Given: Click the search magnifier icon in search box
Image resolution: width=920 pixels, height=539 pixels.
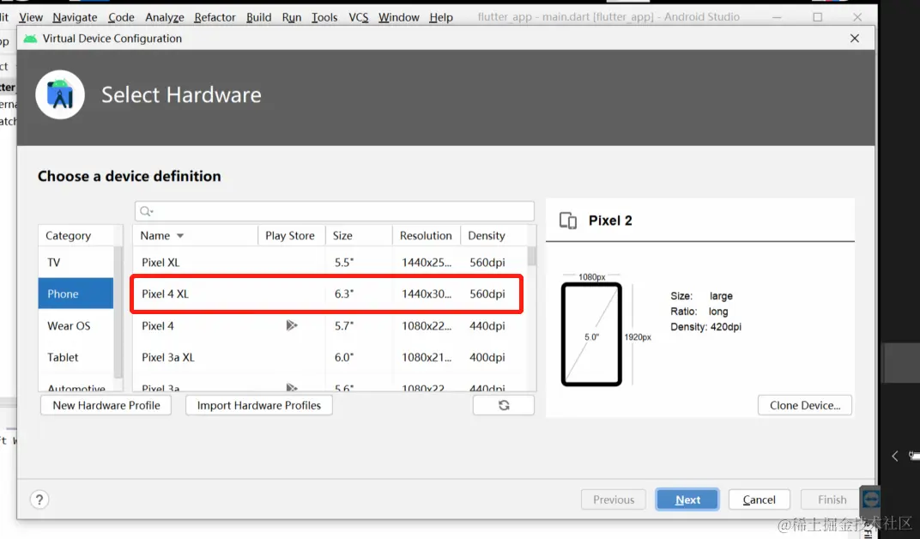Looking at the screenshot, I should (x=146, y=211).
